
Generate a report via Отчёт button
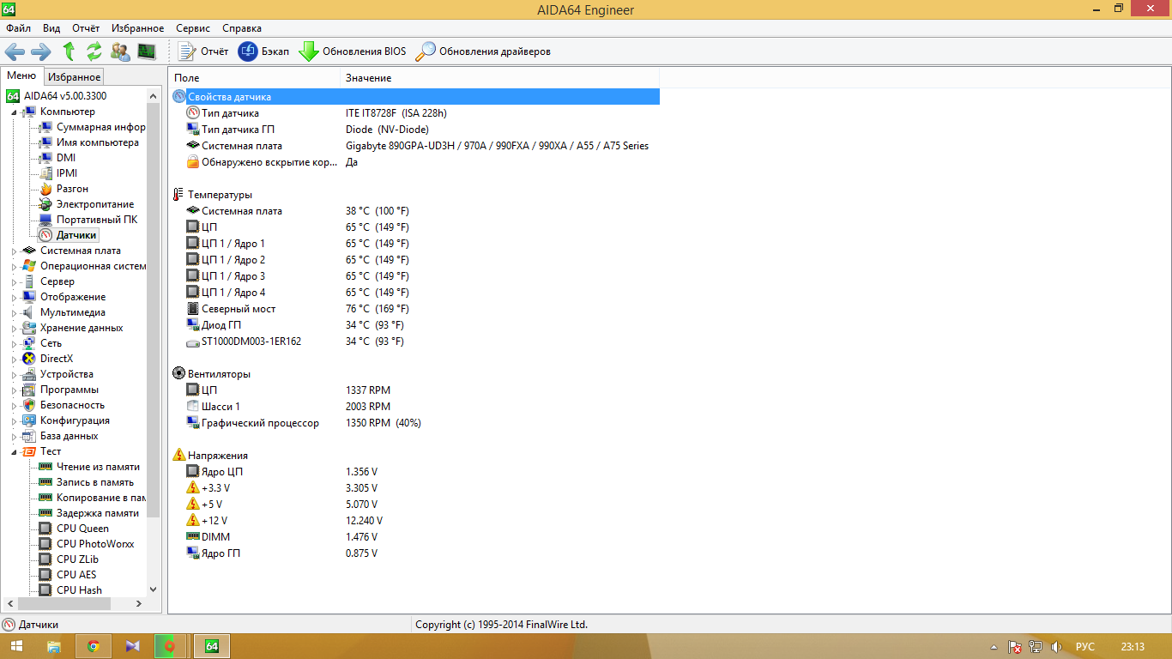(203, 51)
